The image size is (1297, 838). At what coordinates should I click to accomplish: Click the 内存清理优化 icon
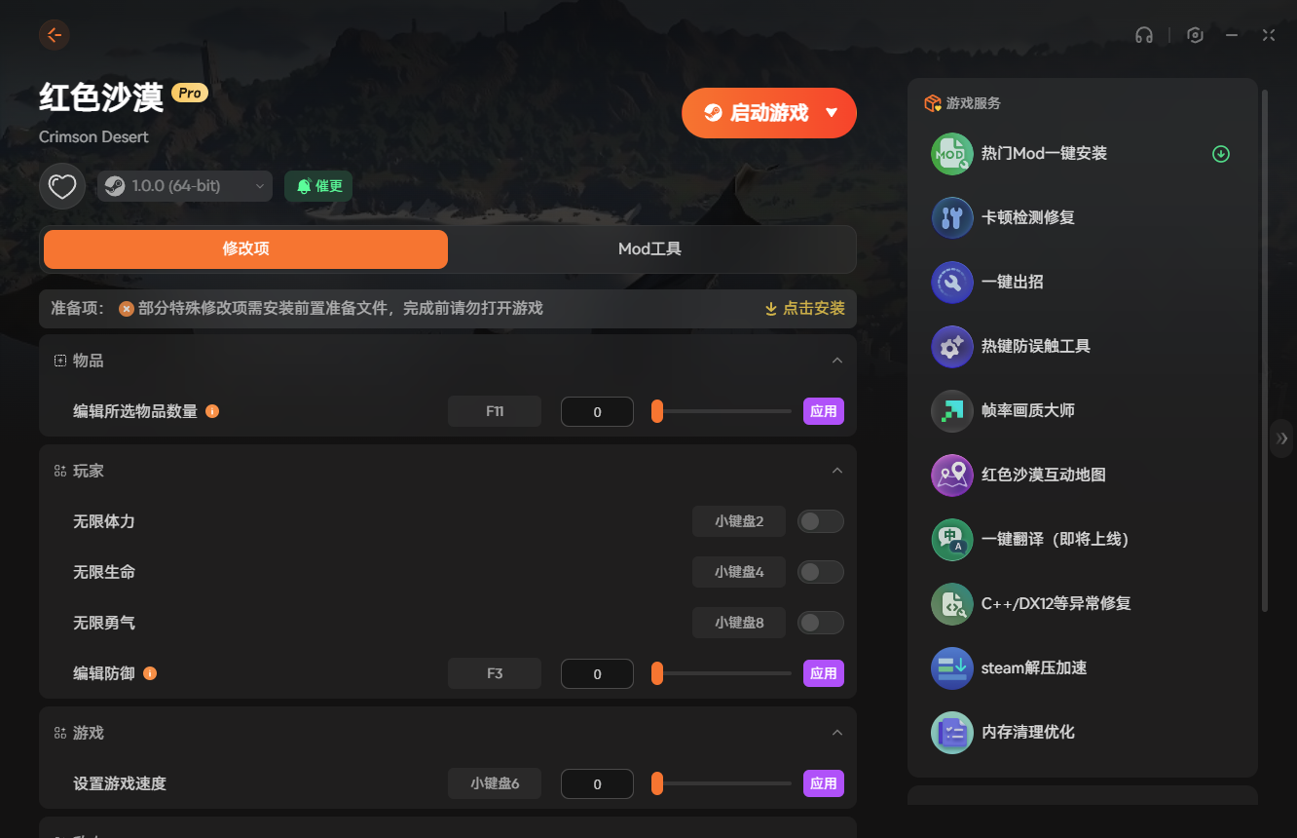pos(951,733)
